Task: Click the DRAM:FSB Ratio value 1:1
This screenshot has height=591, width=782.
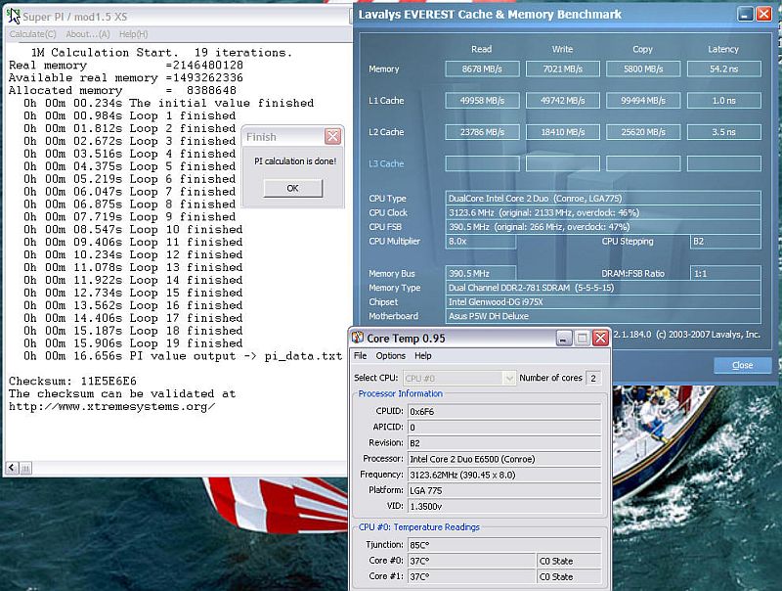Action: point(725,274)
